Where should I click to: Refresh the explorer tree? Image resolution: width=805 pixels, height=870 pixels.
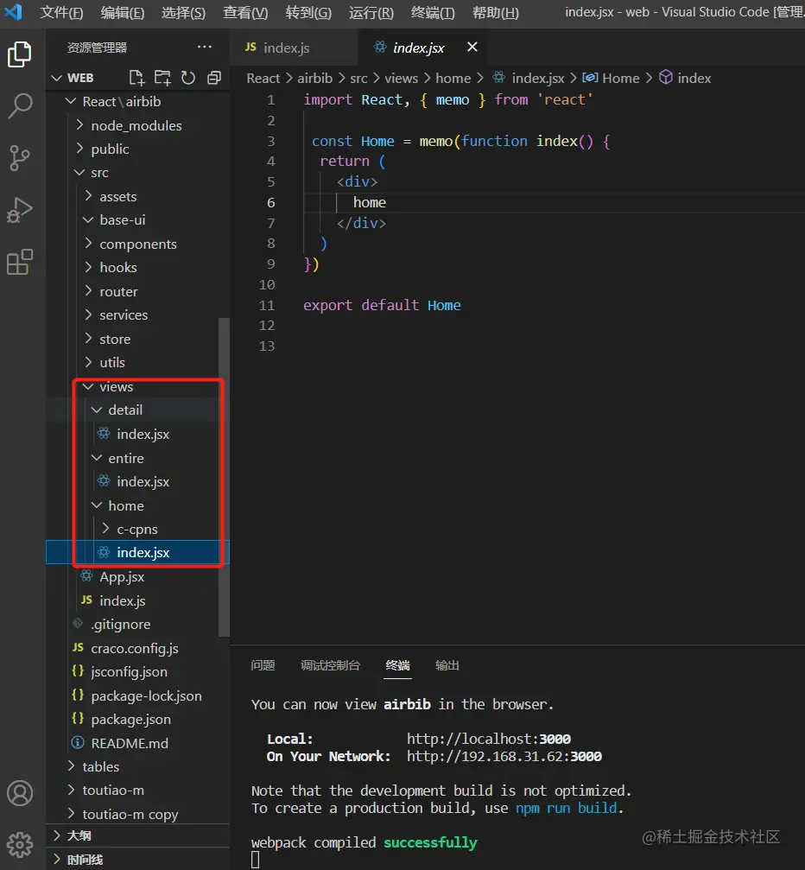click(188, 78)
